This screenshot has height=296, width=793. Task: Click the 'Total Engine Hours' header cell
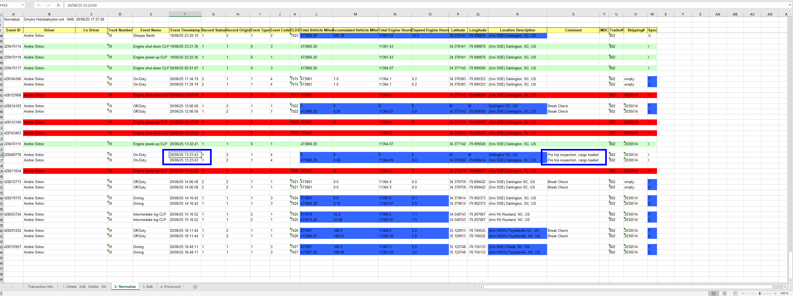pyautogui.click(x=395, y=30)
